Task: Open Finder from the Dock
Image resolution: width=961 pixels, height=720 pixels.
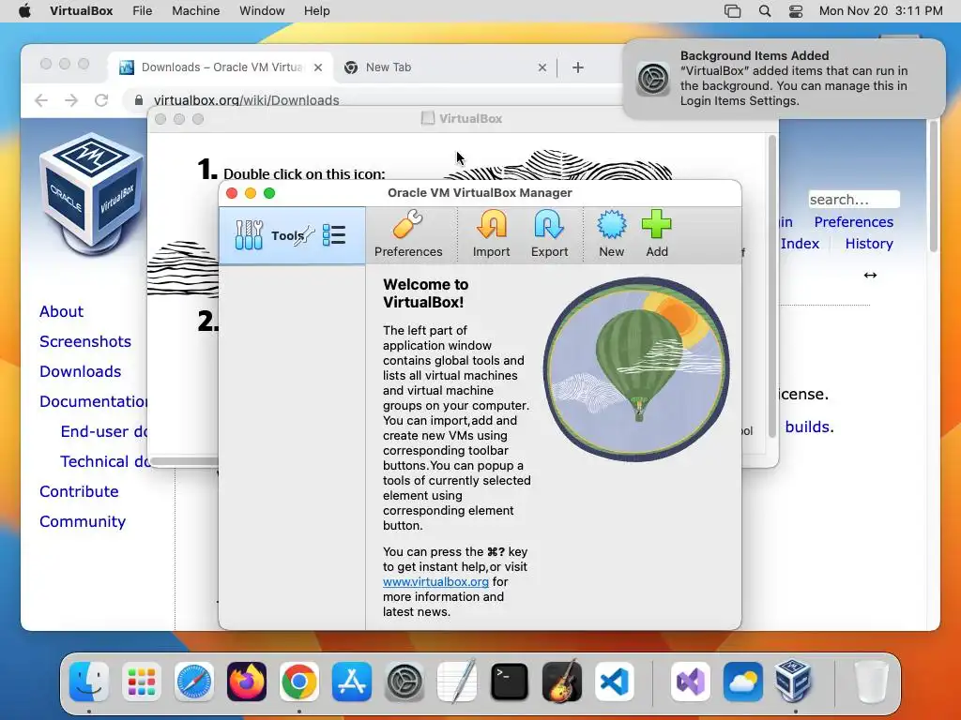Action: tap(89, 682)
